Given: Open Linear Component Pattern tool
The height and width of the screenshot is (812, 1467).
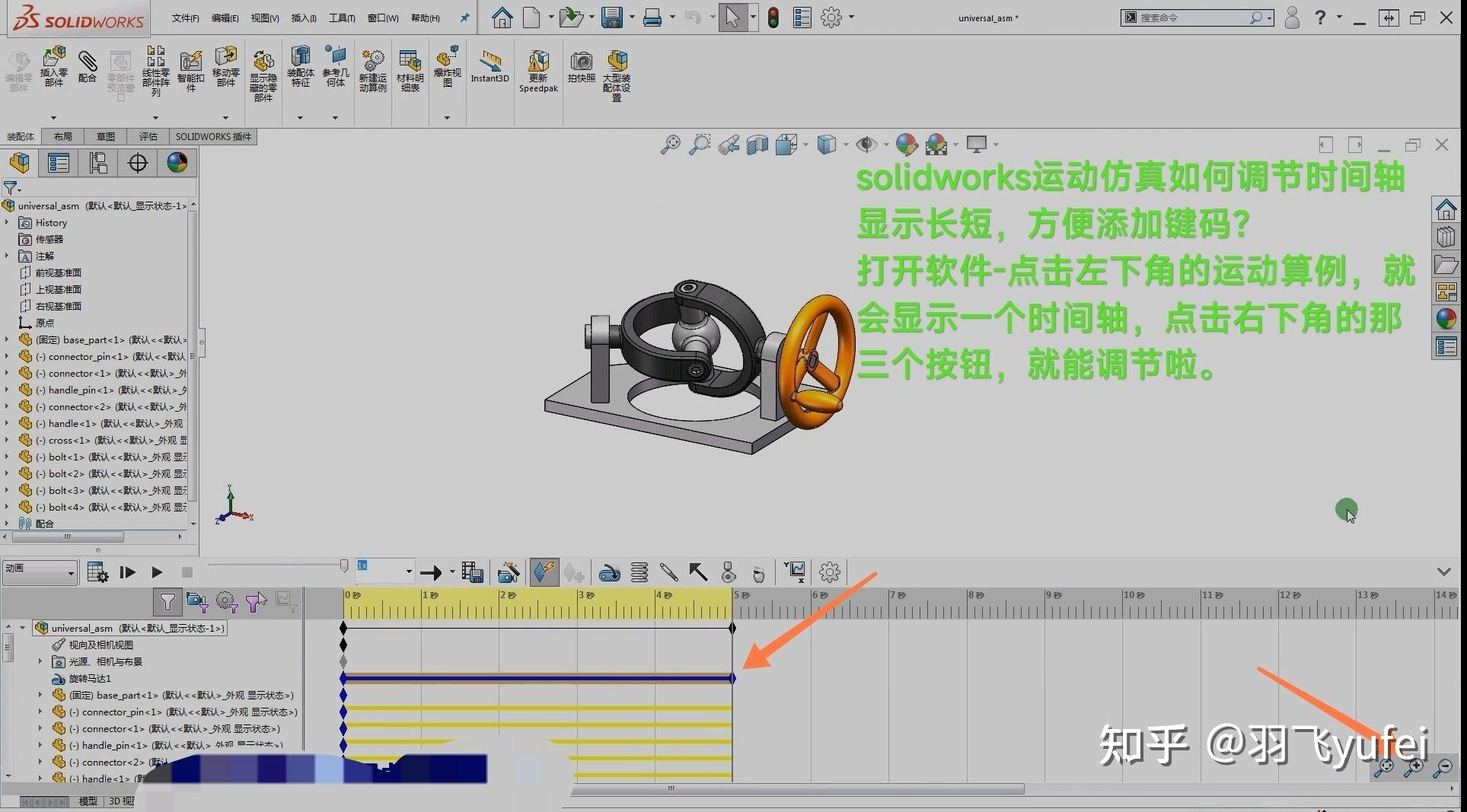Looking at the screenshot, I should click(155, 72).
